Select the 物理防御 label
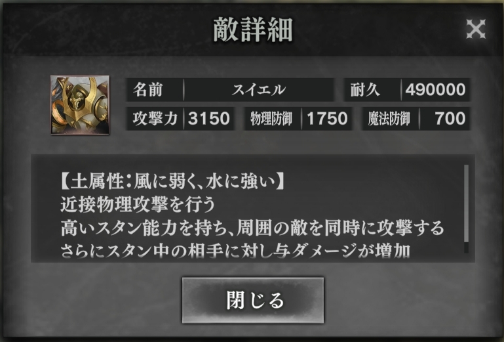This screenshot has height=342, width=504. [271, 119]
